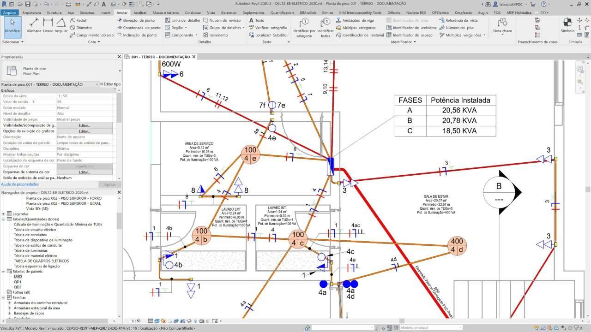Click Editar for Esquemas de sistema de cor
This screenshot has height=332, width=591.
point(84,172)
